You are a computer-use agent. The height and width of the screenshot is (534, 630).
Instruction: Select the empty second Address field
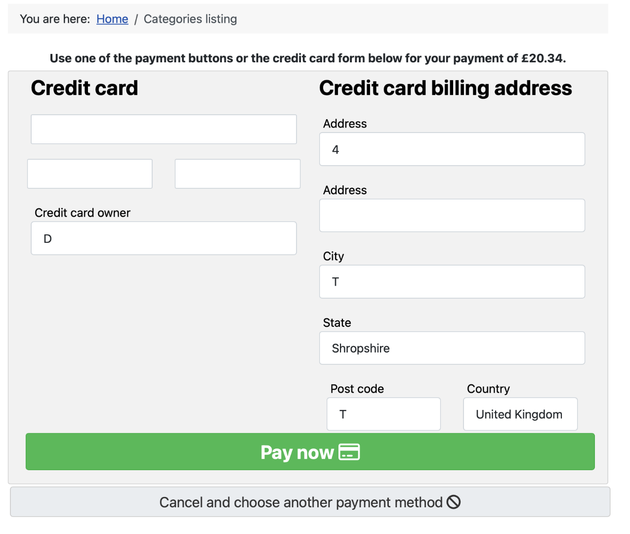coord(452,216)
